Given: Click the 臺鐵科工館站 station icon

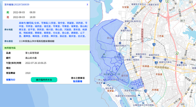Looking at the screenshot, I should [x=166, y=60].
